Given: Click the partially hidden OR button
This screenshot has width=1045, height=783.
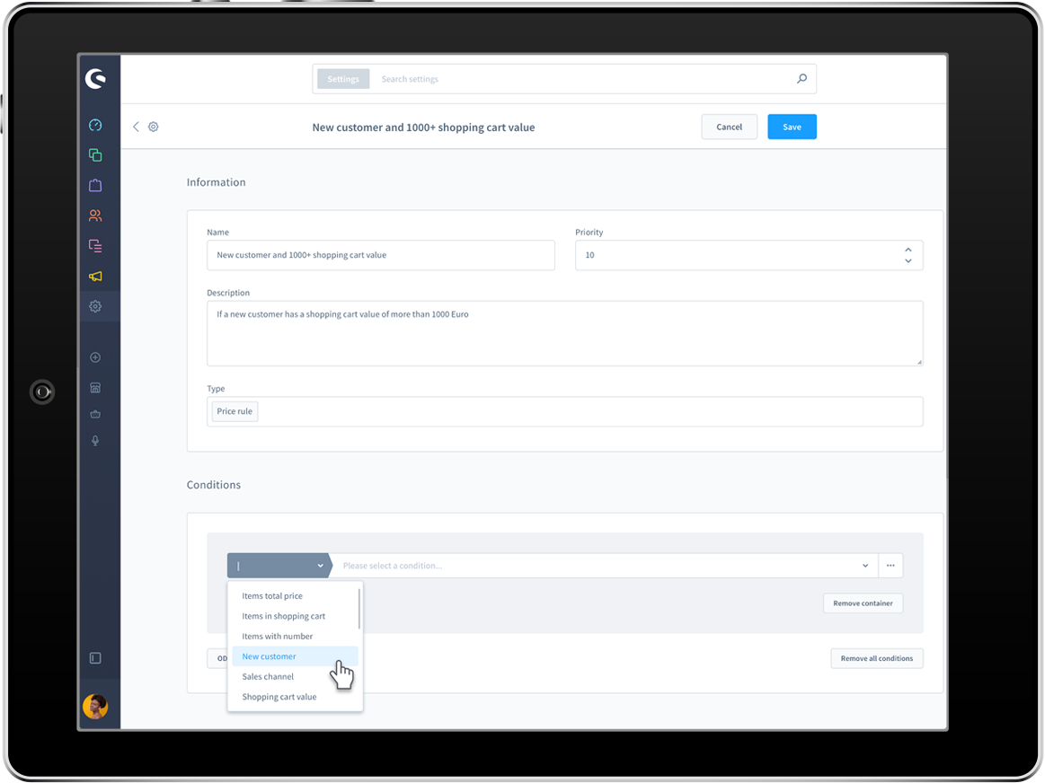Looking at the screenshot, I should [x=217, y=658].
